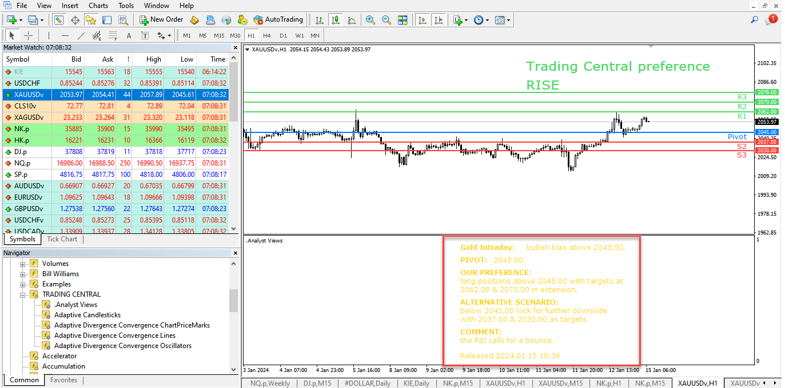The height and width of the screenshot is (388, 785).
Task: Switch to the Tick Chart tab
Action: click(x=62, y=239)
